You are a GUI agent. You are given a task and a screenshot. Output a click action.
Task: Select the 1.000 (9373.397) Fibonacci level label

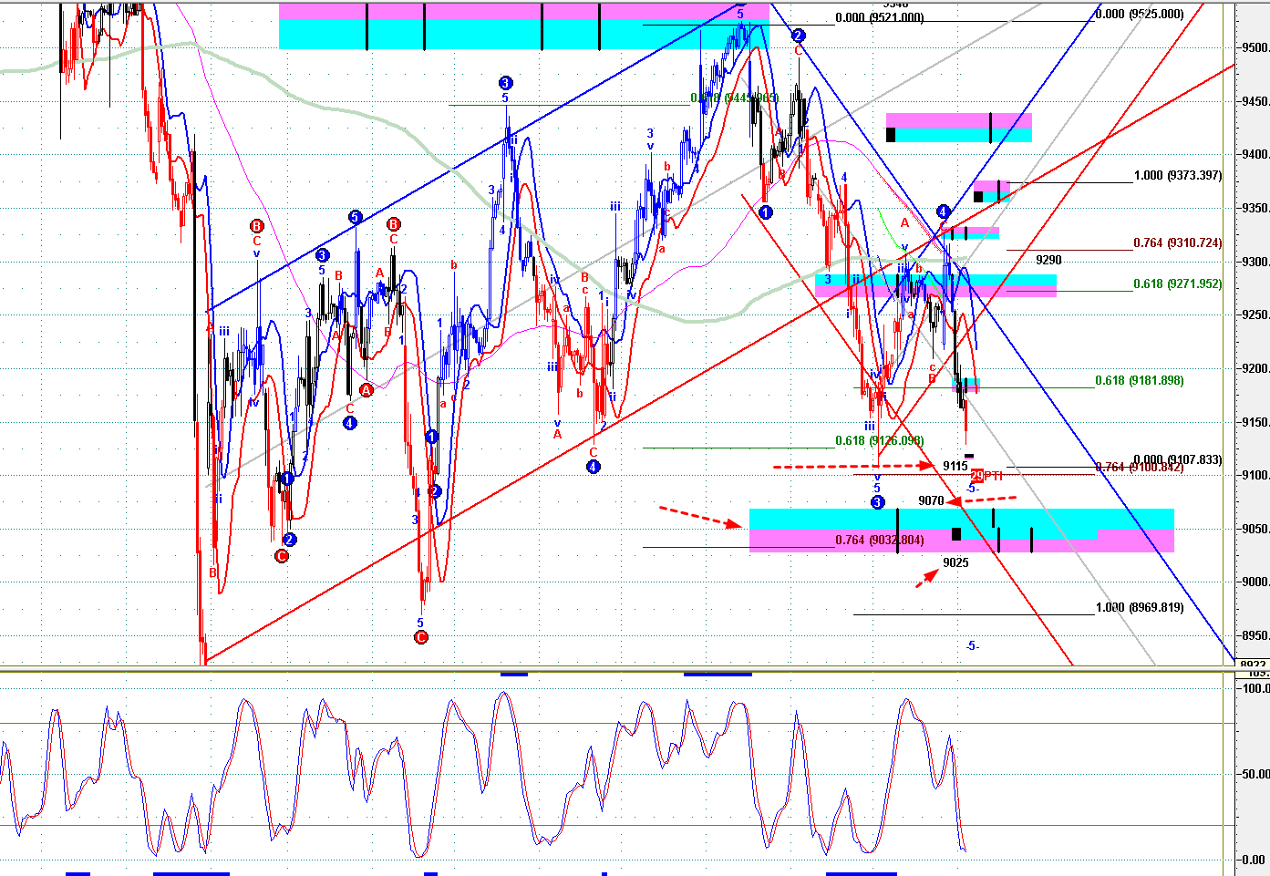click(1178, 175)
